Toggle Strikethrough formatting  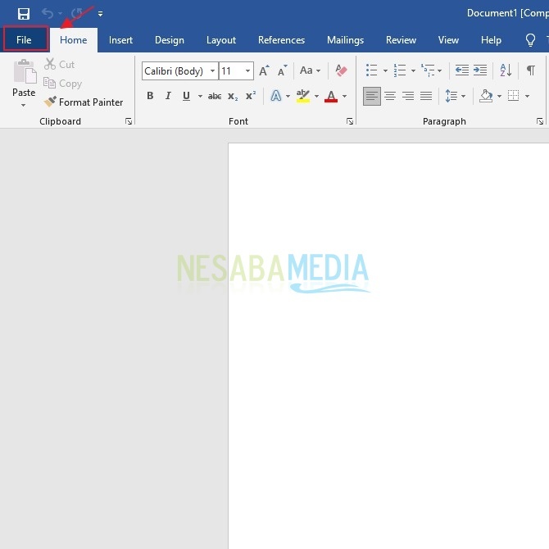215,96
